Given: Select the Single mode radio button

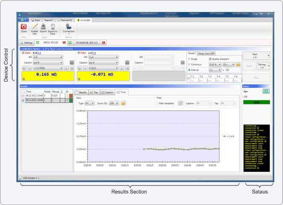Looking at the screenshot, I should tap(190, 59).
